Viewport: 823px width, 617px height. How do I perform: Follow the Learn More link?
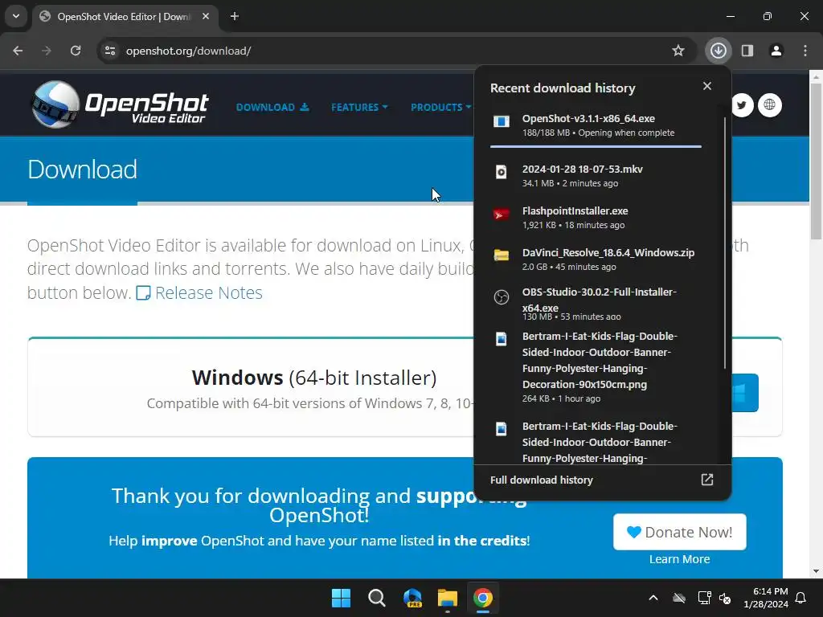(x=679, y=559)
